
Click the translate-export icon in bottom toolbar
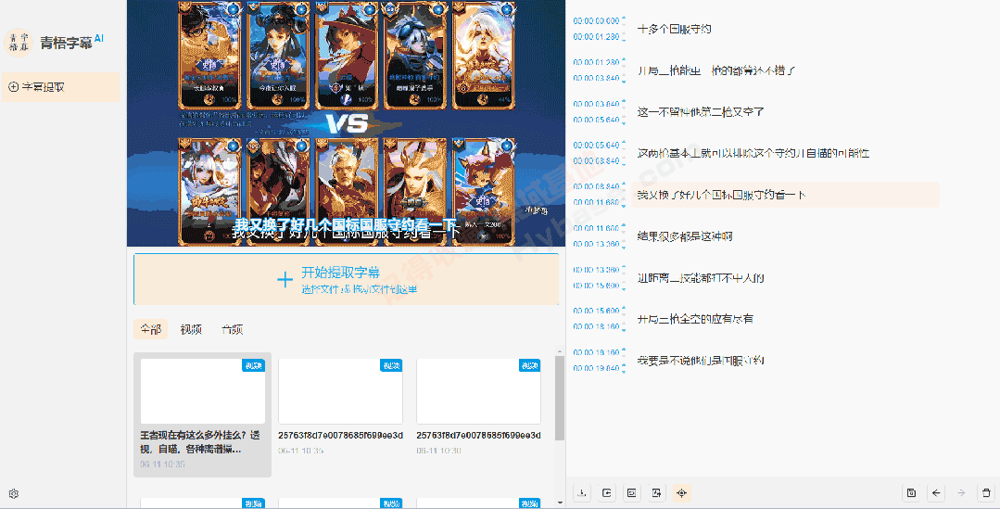pos(657,493)
